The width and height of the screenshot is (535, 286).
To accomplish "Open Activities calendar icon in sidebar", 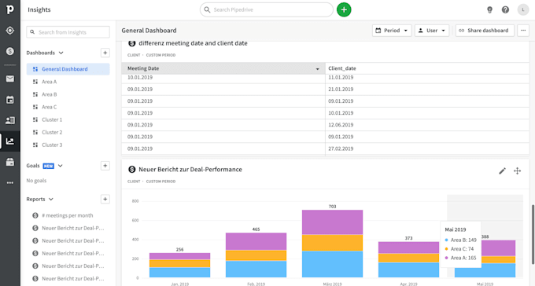I will click(10, 100).
